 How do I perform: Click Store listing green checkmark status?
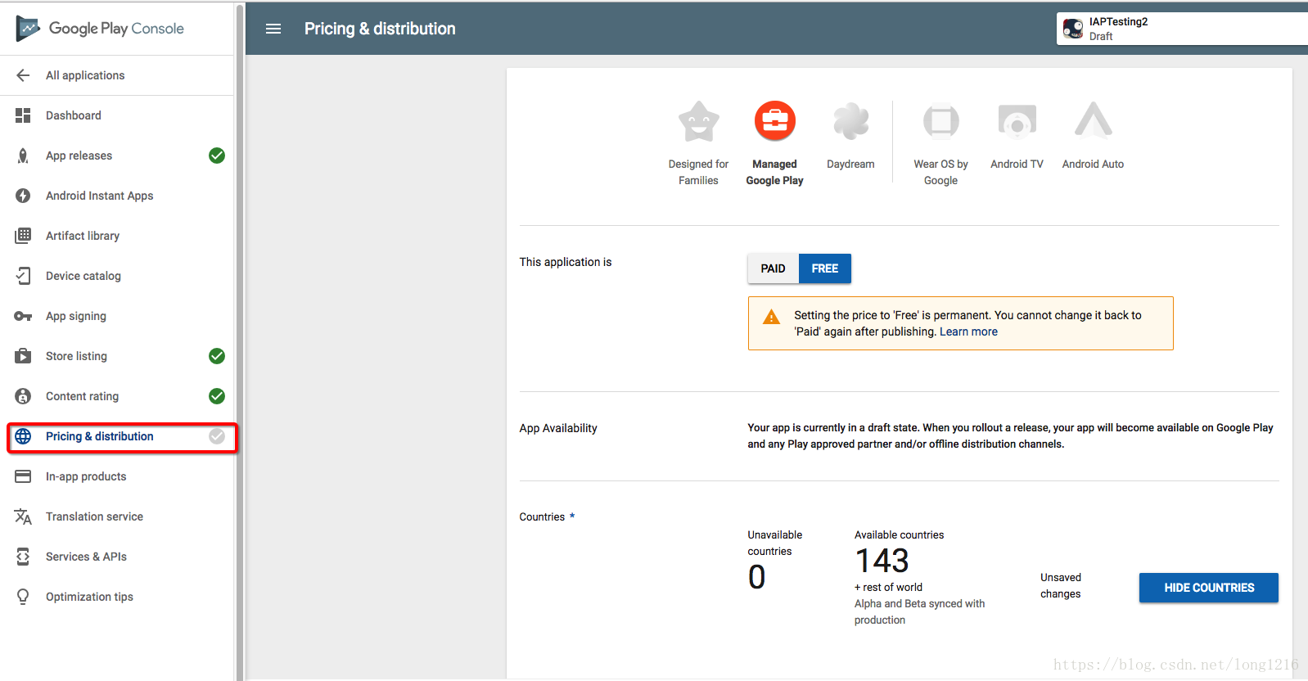tap(217, 356)
